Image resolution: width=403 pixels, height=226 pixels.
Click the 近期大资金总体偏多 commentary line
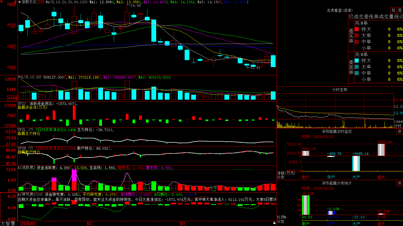[x=147, y=199]
